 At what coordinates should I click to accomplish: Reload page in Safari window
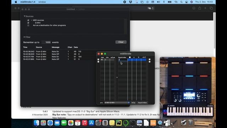[153, 8]
